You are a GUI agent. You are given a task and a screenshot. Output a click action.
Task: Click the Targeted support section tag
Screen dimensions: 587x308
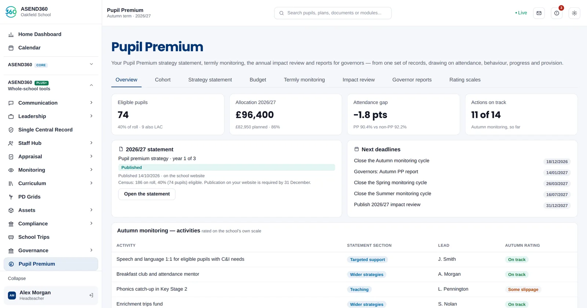coord(367,260)
